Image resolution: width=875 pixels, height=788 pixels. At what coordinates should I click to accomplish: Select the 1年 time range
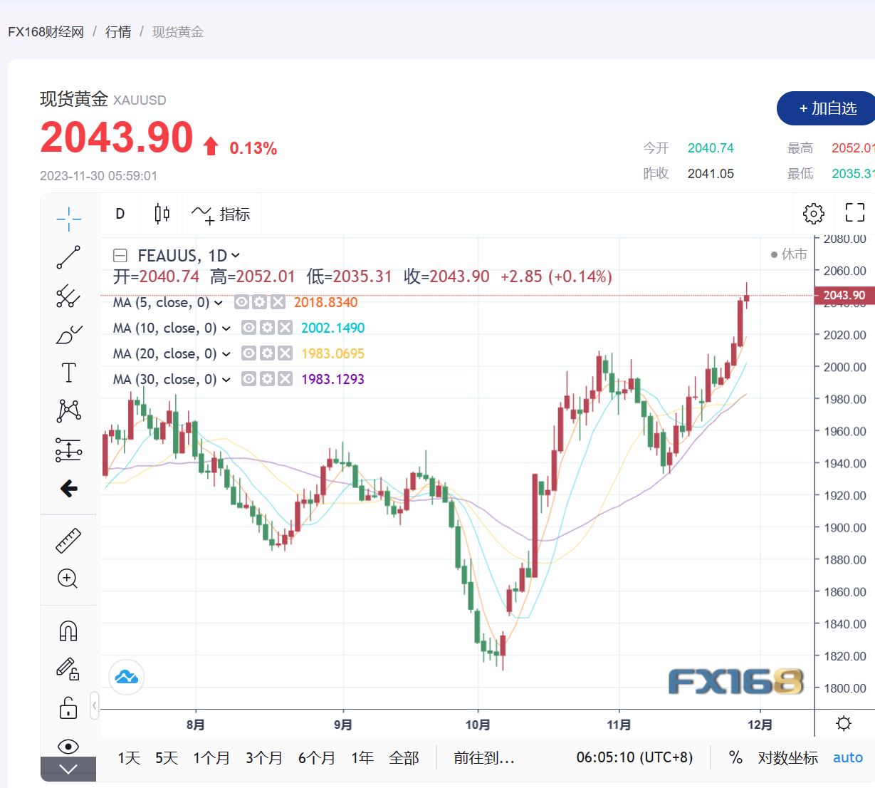click(362, 757)
